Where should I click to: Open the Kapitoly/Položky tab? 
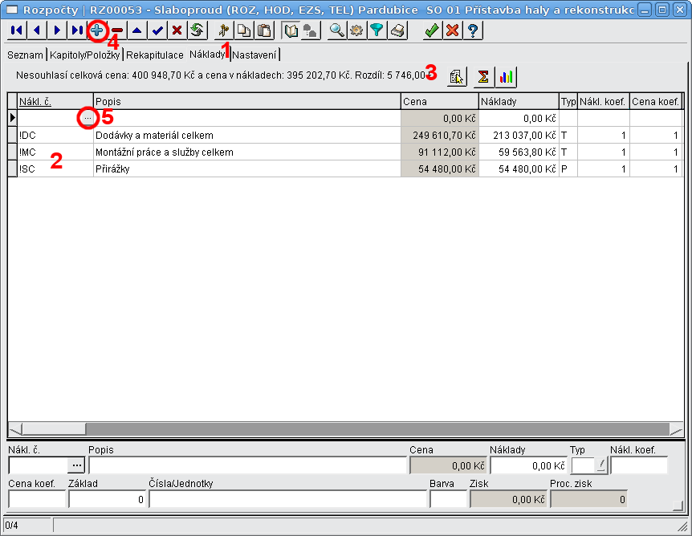click(85, 55)
